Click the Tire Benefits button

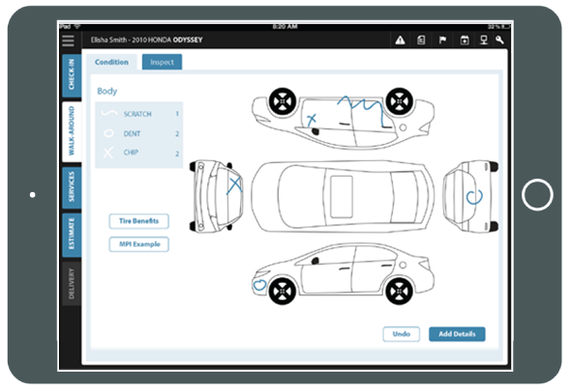coord(138,221)
